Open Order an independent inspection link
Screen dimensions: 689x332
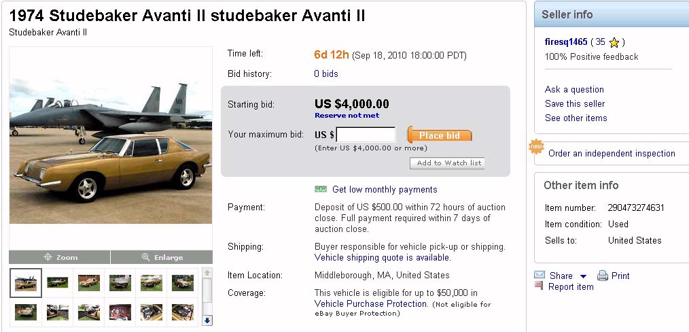pyautogui.click(x=612, y=154)
